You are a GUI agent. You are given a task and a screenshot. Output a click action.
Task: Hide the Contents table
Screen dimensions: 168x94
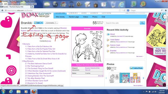click(49, 41)
